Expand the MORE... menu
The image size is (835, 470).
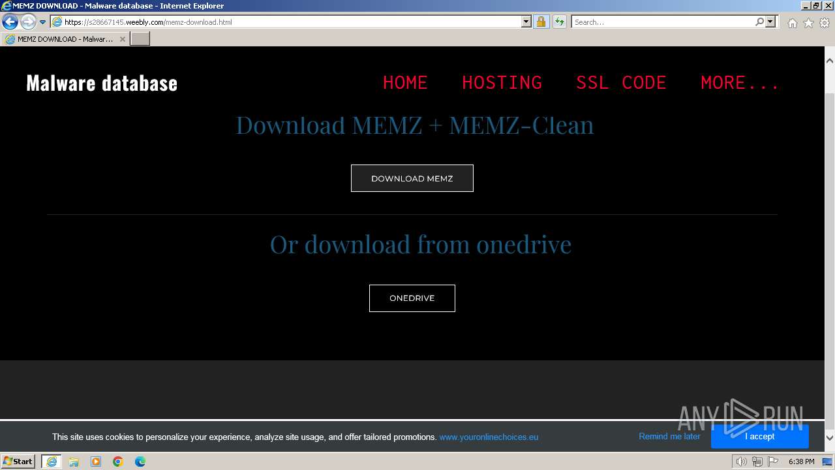[x=740, y=83]
